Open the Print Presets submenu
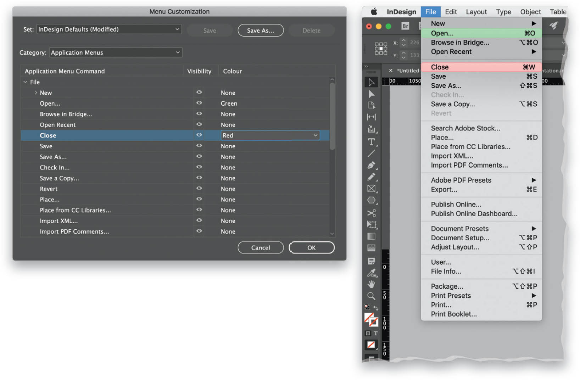 tap(481, 296)
